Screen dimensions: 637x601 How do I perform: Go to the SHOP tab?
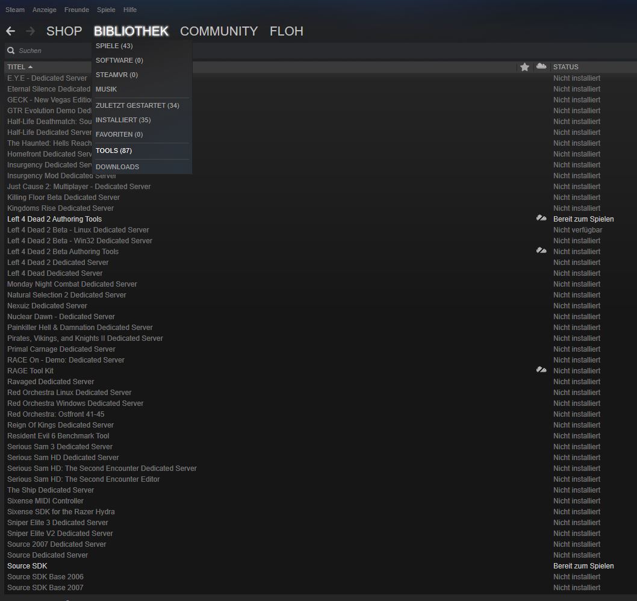click(64, 31)
